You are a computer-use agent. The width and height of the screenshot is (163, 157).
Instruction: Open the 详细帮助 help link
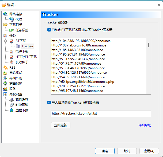point(145,125)
